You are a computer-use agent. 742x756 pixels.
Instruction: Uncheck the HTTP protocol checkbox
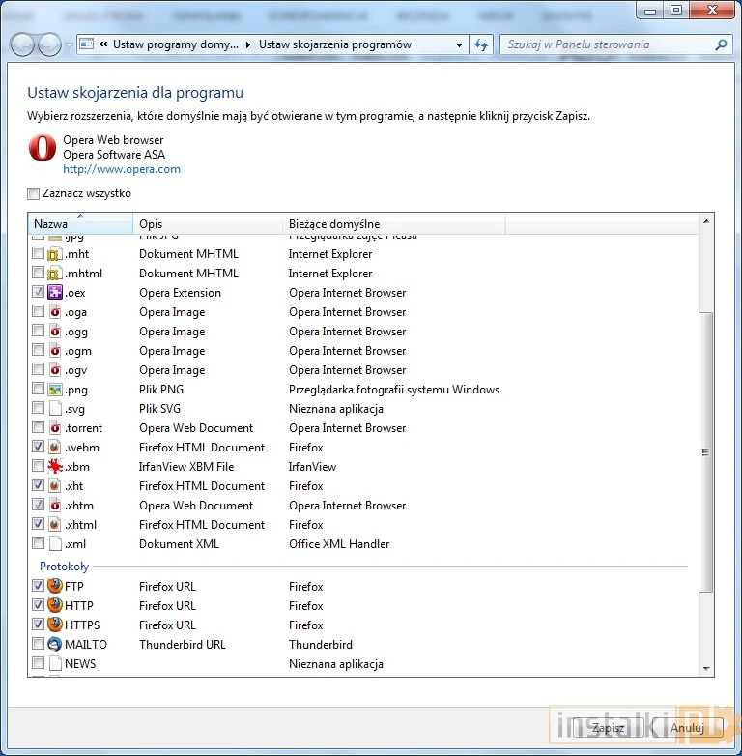[x=38, y=605]
